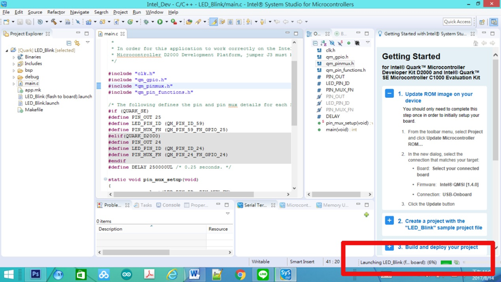This screenshot has width=501, height=282.
Task: Open the Run button dropdown arrow
Action: point(166,22)
